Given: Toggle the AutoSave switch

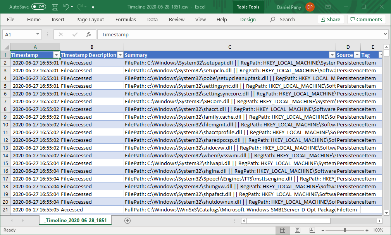Looking at the screenshot, I should pos(39,7).
